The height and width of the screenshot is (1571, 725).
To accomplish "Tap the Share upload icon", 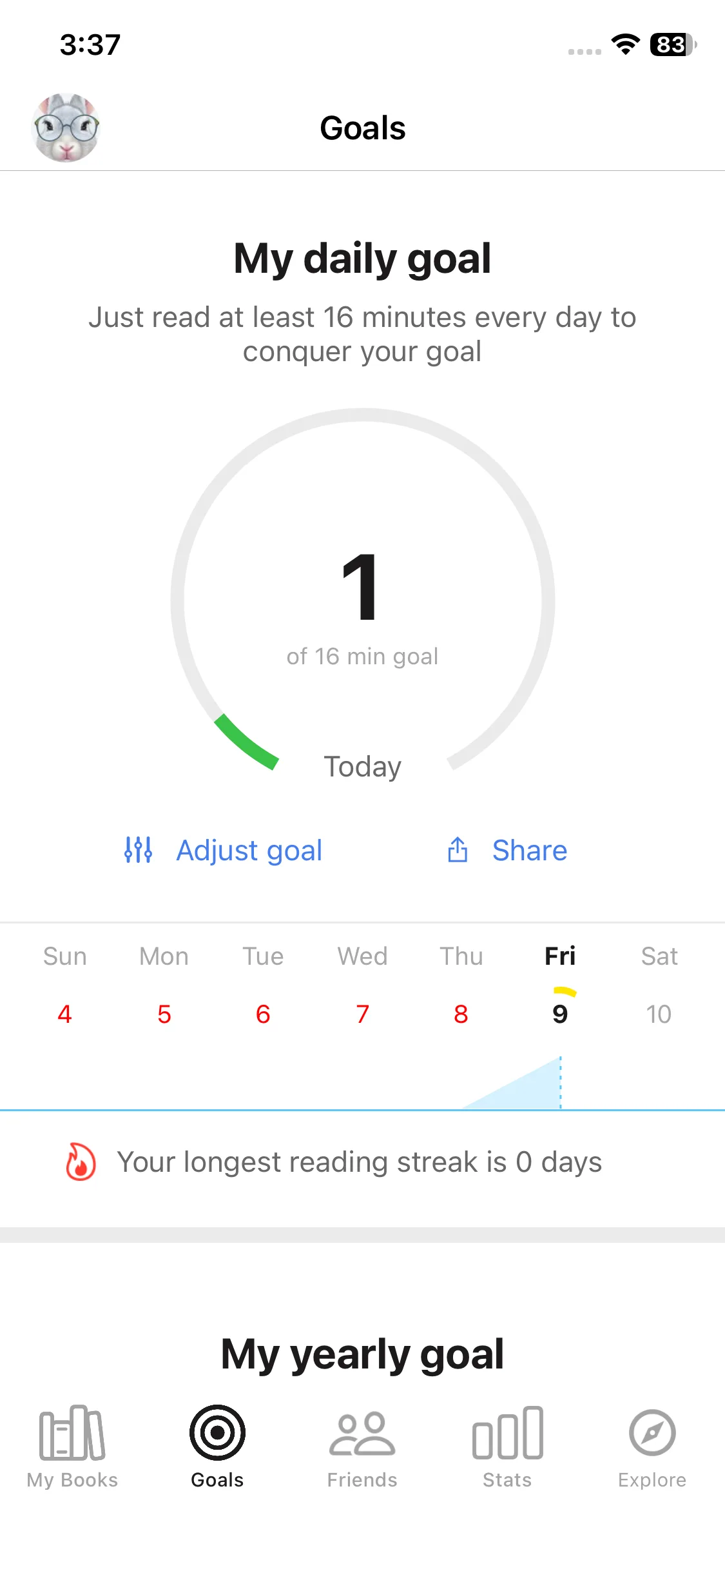I will click(x=458, y=850).
